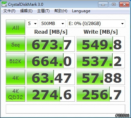The width and height of the screenshot is (131, 118).
Task: Start the Seq benchmark test
Action: [x=15, y=44]
